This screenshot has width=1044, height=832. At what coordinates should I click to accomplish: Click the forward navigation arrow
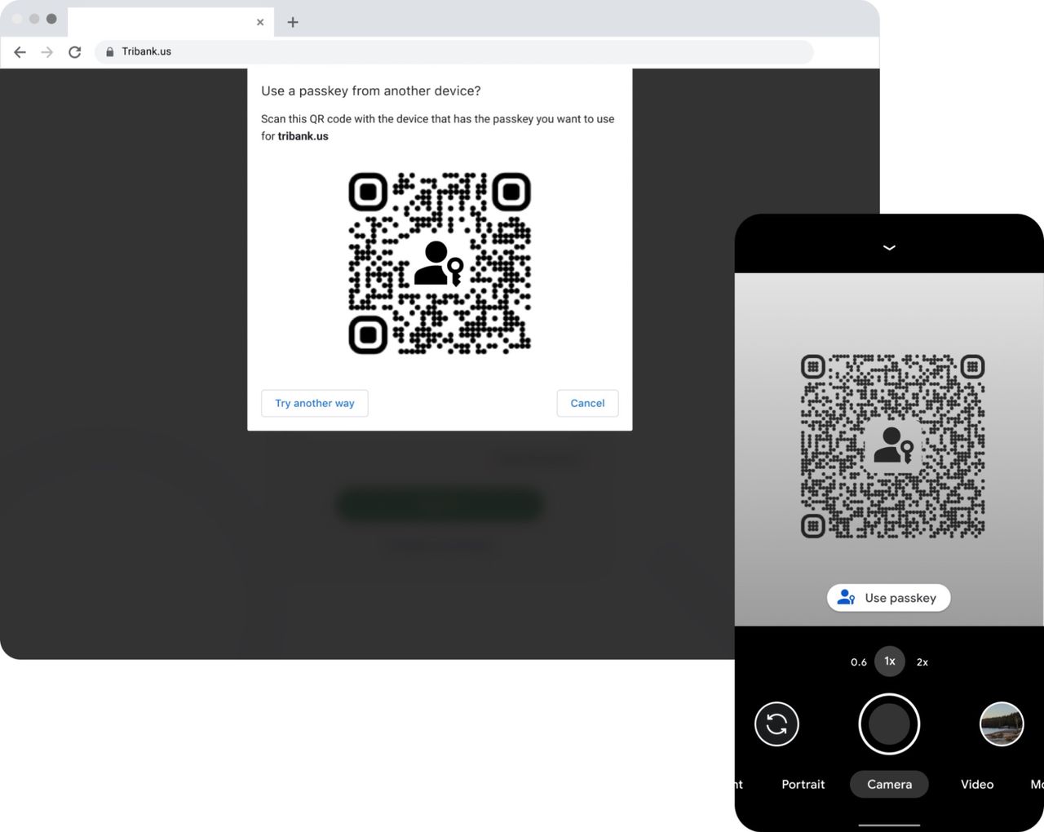[x=46, y=51]
